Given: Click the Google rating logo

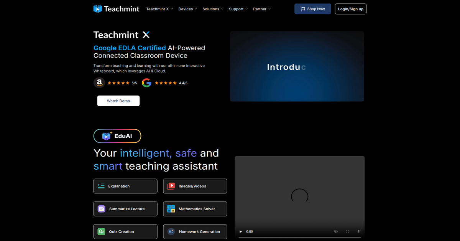Looking at the screenshot, I should point(146,83).
